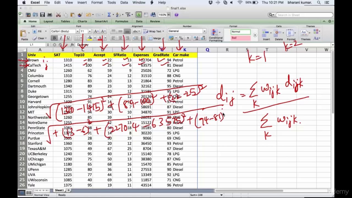Open the font name Calibri dropdown
This screenshot has height=198, width=352.
[x=77, y=31]
